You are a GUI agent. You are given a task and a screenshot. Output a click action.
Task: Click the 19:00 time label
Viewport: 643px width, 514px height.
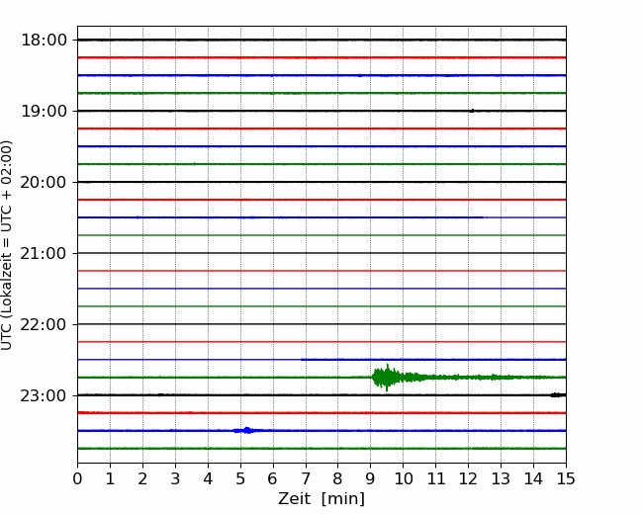pyautogui.click(x=44, y=111)
